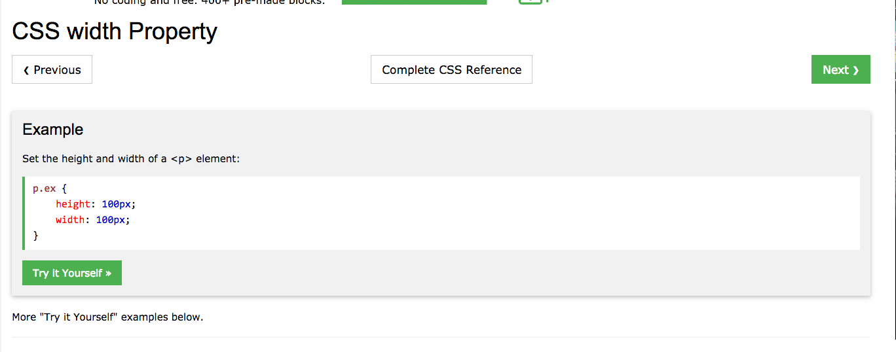Click the Example heading
Screen dimensions: 896x352
53,130
